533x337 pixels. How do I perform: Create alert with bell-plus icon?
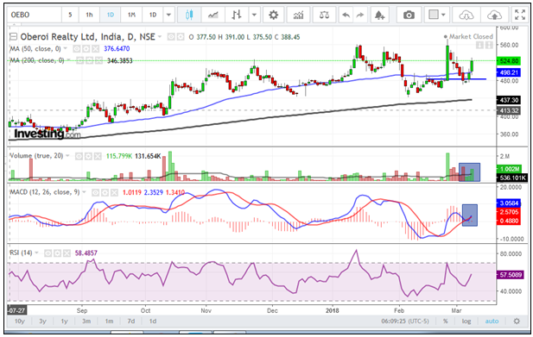379,15
